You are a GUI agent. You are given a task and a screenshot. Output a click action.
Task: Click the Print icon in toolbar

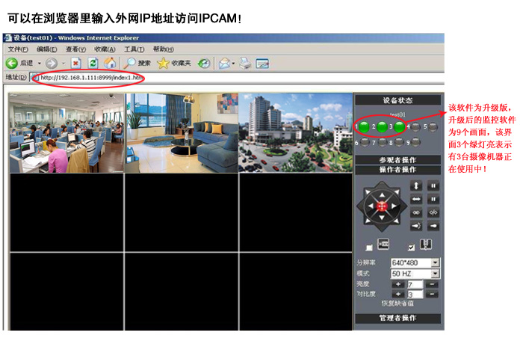[x=245, y=64]
